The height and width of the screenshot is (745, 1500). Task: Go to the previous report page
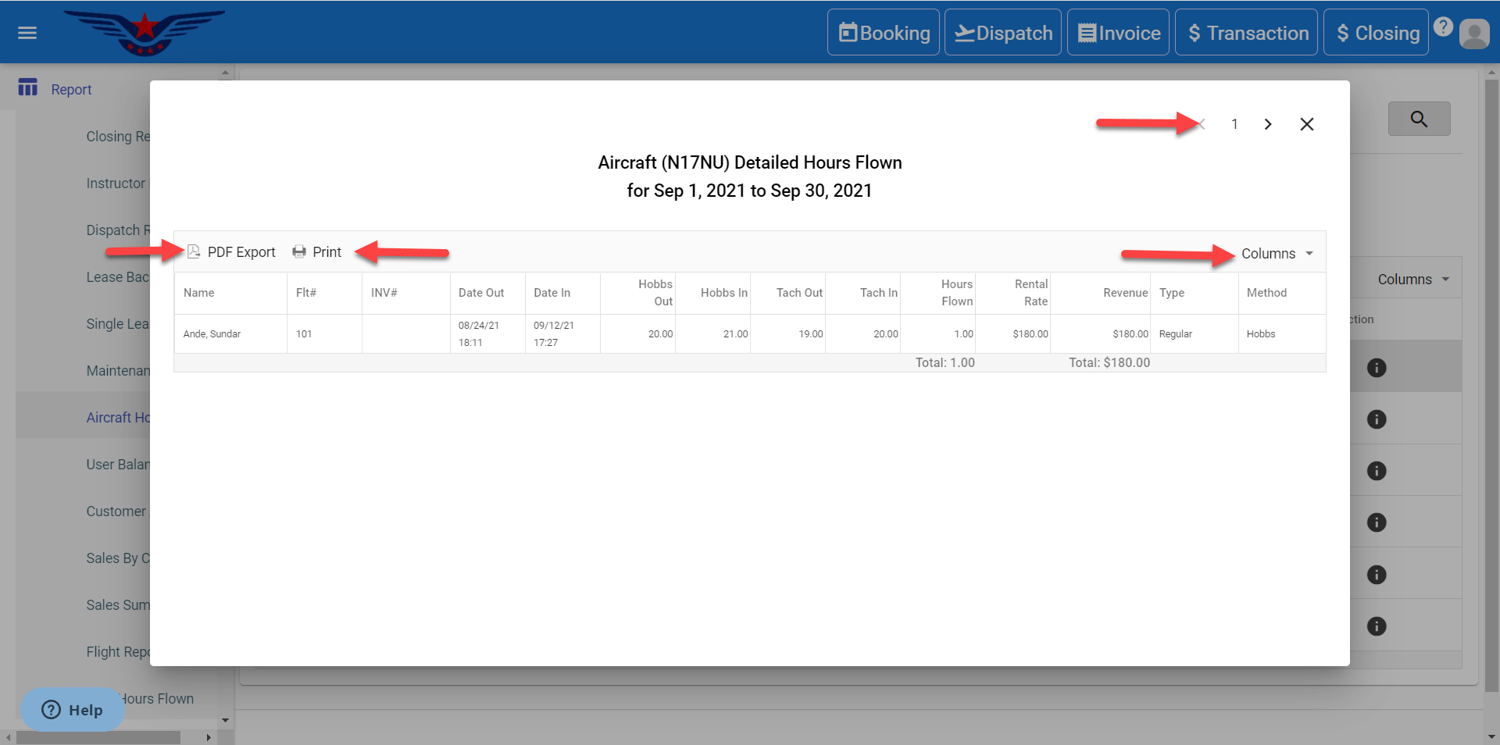point(1202,124)
